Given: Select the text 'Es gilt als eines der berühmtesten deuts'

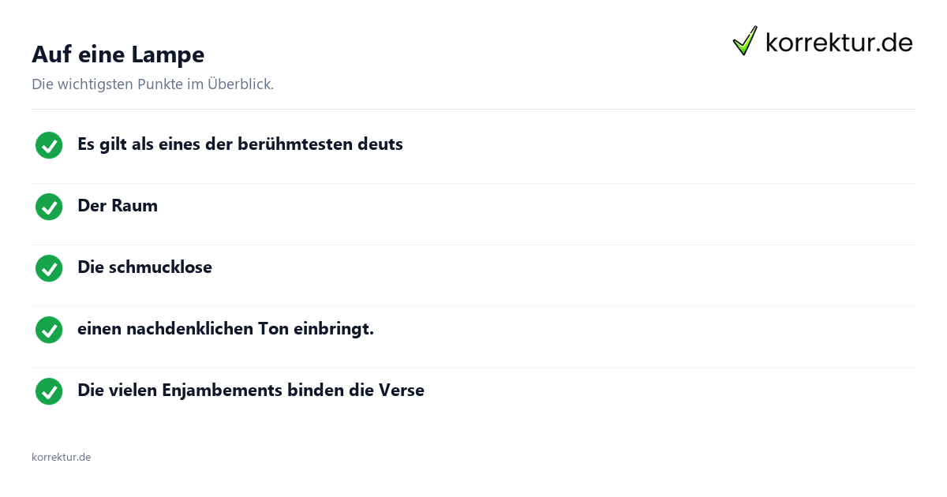Looking at the screenshot, I should [240, 144].
